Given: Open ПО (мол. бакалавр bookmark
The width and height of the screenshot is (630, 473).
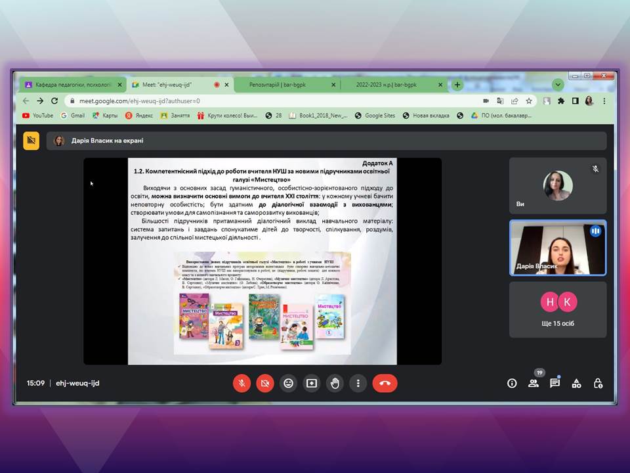Looking at the screenshot, I should tap(501, 116).
